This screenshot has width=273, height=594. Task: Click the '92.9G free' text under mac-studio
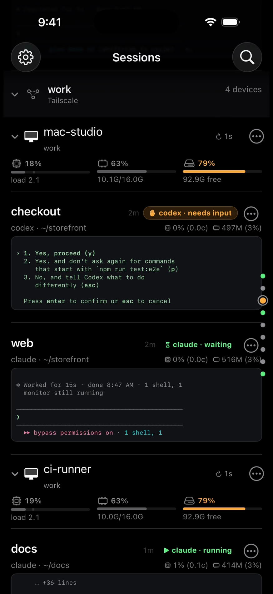point(202,179)
